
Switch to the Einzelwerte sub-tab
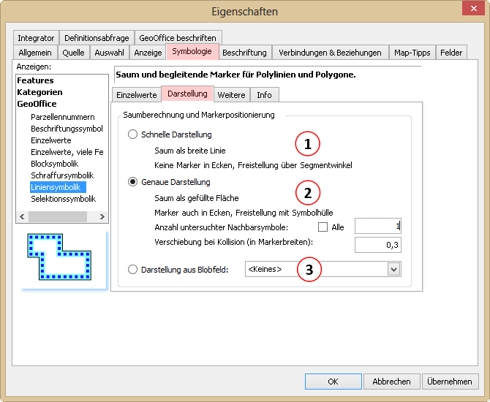tap(136, 95)
